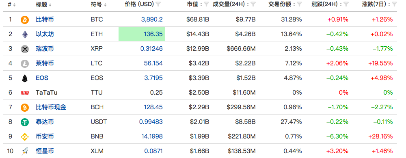
Task: Click the XRP coin icon
Action: click(x=25, y=49)
